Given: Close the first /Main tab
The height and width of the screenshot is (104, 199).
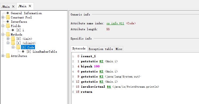Looking at the screenshot, I should pos(13,6).
